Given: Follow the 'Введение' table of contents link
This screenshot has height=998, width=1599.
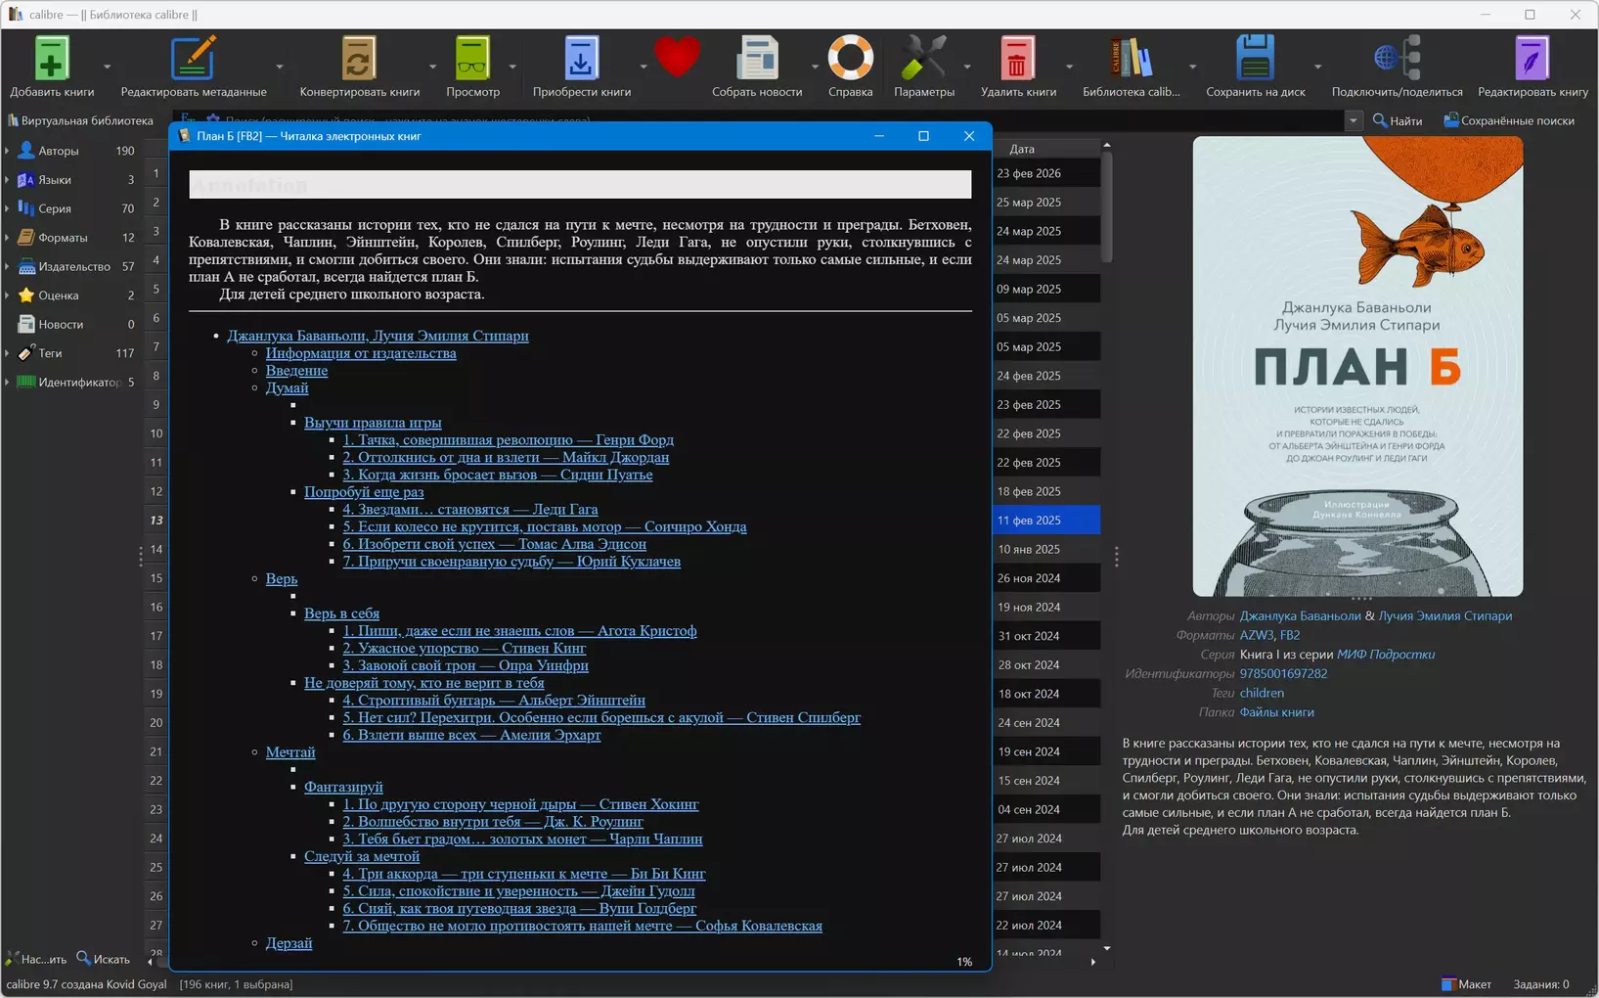Looking at the screenshot, I should point(296,371).
